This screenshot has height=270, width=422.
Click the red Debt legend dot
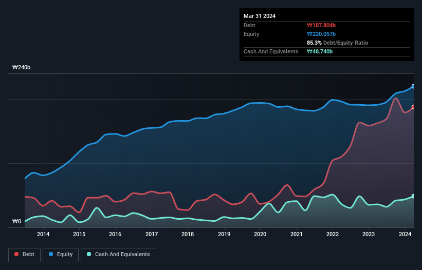point(16,254)
